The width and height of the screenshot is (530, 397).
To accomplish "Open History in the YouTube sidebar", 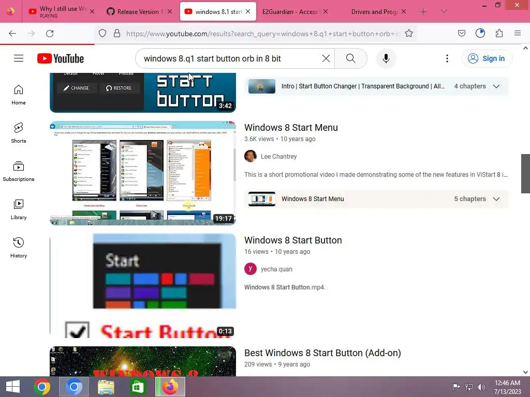I will [x=19, y=248].
